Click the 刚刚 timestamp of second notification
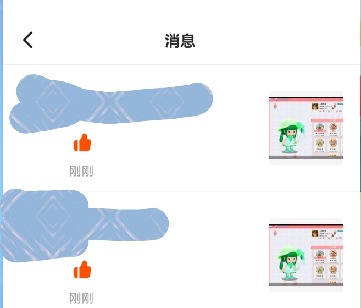 (81, 298)
